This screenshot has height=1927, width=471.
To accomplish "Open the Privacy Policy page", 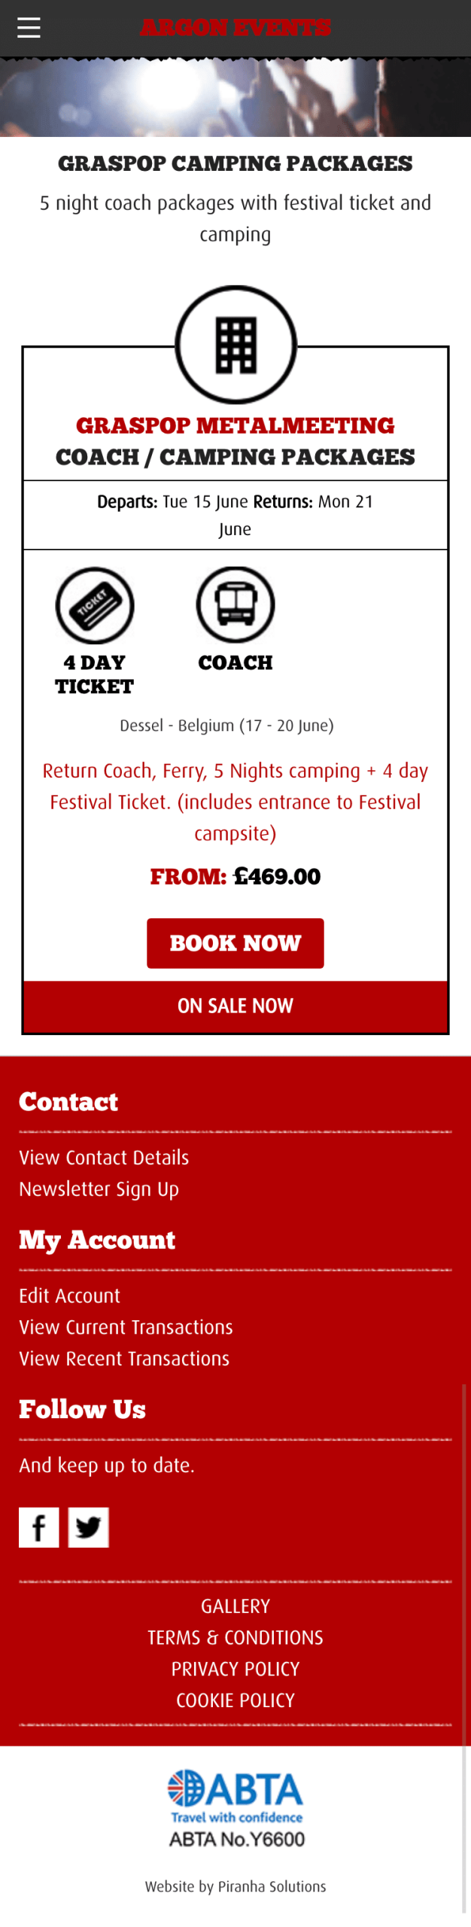I will (x=235, y=1669).
